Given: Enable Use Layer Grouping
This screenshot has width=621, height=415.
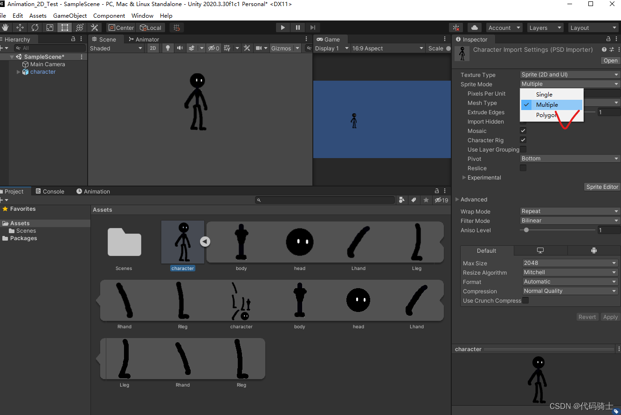Looking at the screenshot, I should 523,149.
